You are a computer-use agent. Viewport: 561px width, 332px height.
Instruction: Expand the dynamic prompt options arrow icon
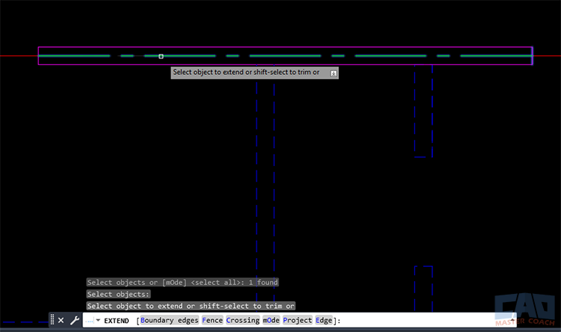pyautogui.click(x=334, y=73)
